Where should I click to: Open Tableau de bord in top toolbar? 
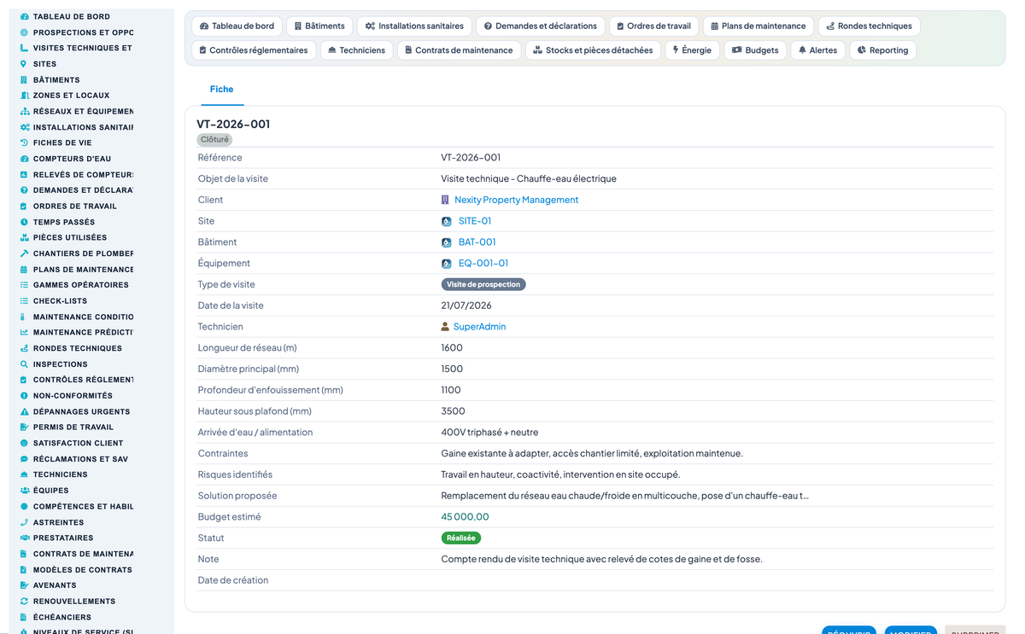point(237,26)
